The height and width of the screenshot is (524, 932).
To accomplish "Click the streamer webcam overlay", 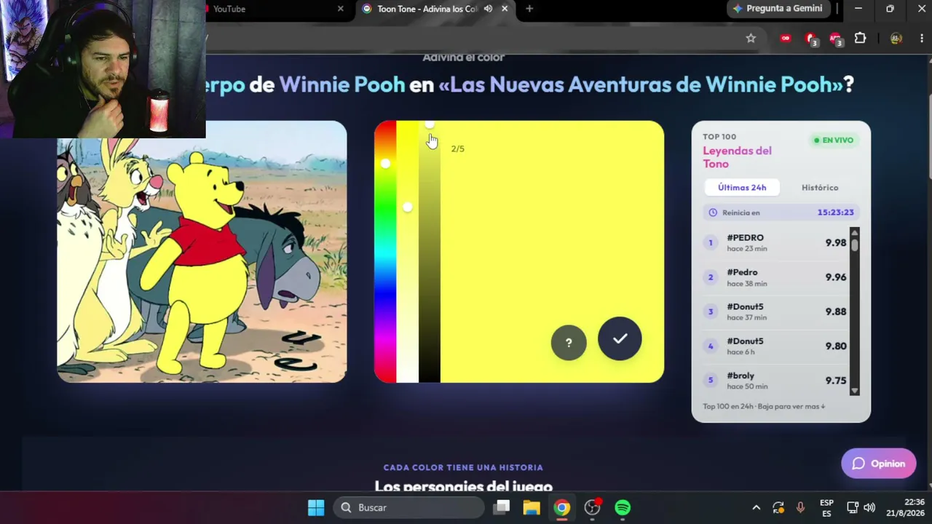I will coord(103,69).
